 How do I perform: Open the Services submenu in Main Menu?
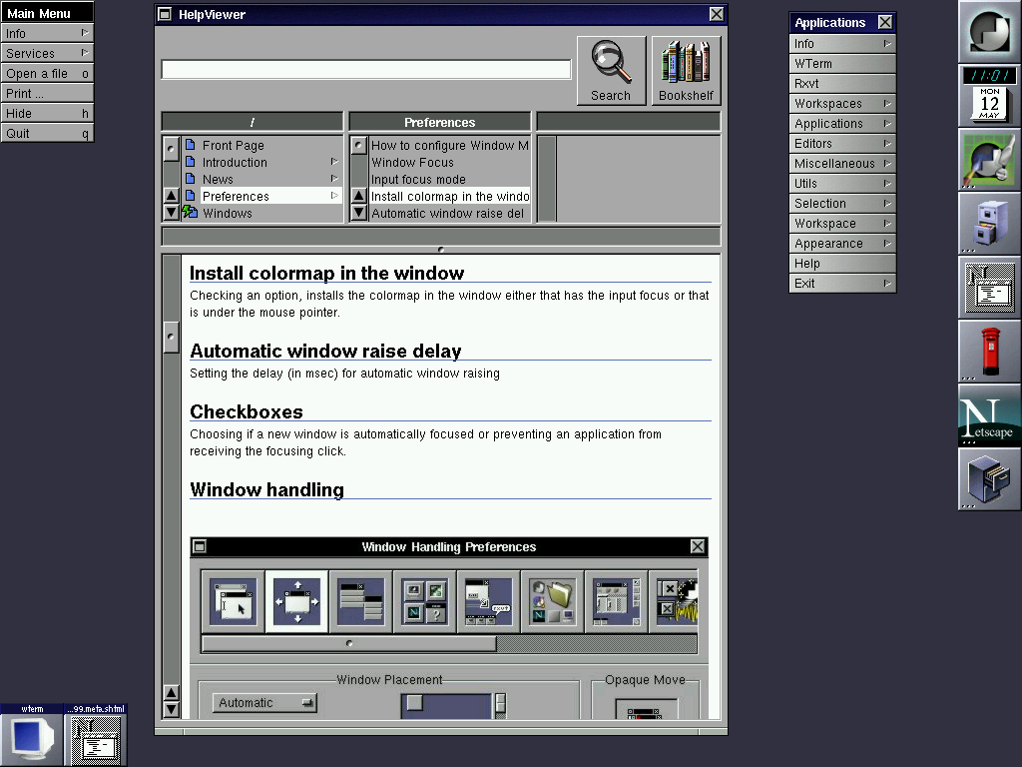point(47,54)
